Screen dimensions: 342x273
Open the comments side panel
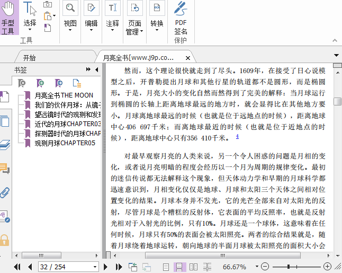coord(5,169)
